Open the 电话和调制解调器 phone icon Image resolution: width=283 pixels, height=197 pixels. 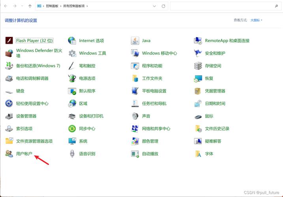coord(9,78)
